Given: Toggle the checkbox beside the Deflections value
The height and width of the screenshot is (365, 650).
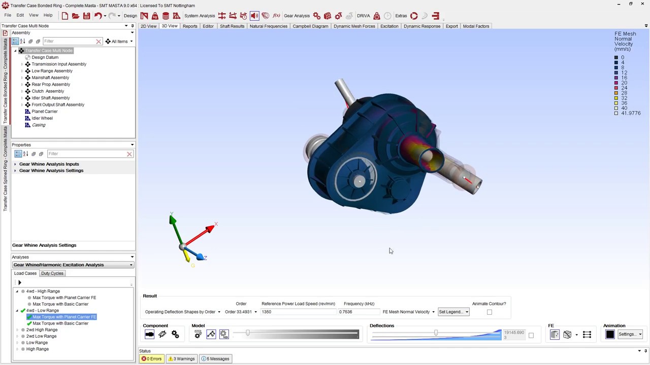Looking at the screenshot, I should point(531,335).
